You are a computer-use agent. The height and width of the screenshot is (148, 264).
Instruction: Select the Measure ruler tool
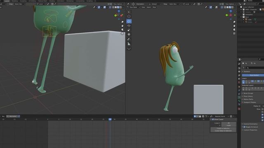(129, 44)
